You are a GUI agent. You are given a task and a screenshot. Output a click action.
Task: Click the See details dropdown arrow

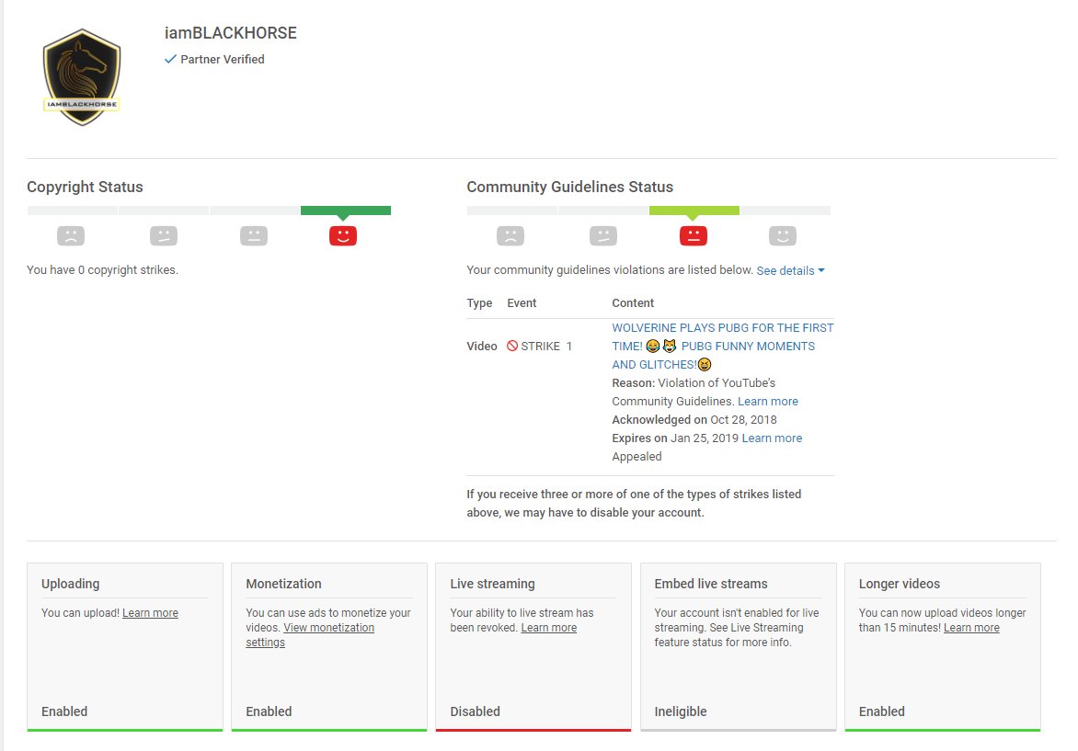point(820,271)
